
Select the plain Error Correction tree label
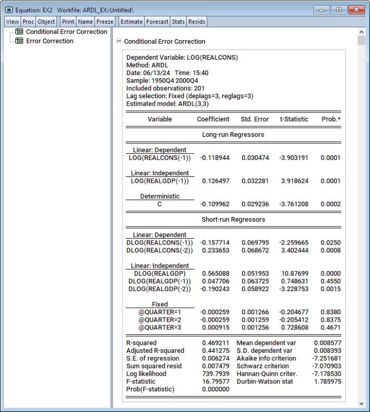pos(50,41)
